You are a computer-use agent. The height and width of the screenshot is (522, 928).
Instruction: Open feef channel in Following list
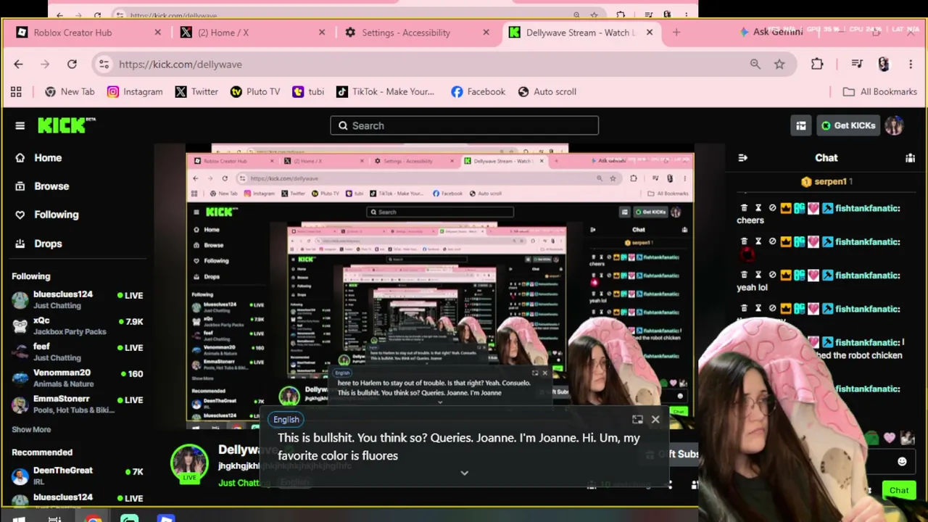click(78, 352)
